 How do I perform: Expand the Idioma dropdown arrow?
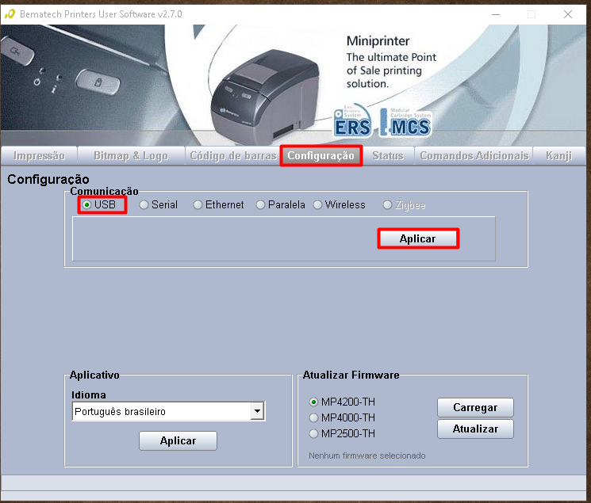coord(258,411)
